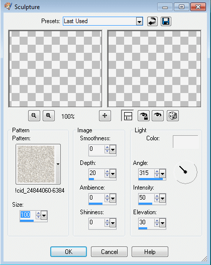Open the Angle slider dropdown arrow
Image resolution: width=211 pixels, height=265 pixels.
(162, 173)
